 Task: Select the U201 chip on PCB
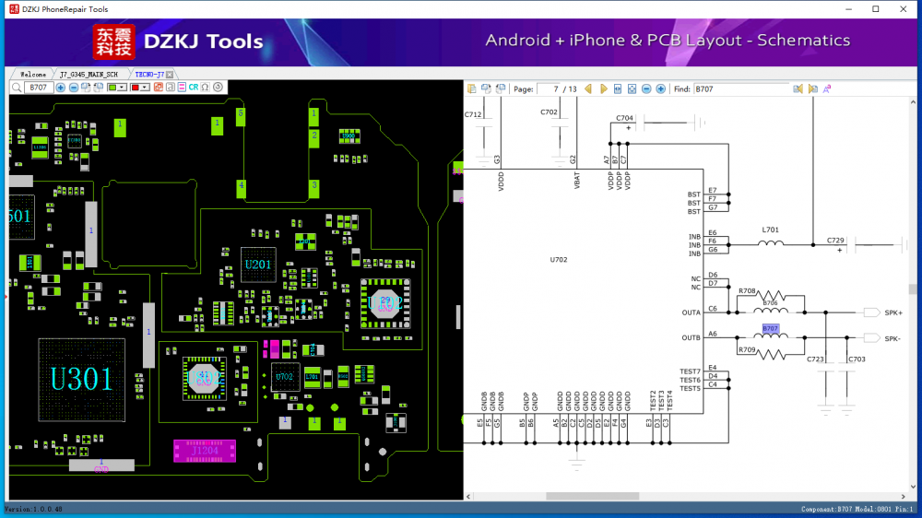tap(258, 265)
